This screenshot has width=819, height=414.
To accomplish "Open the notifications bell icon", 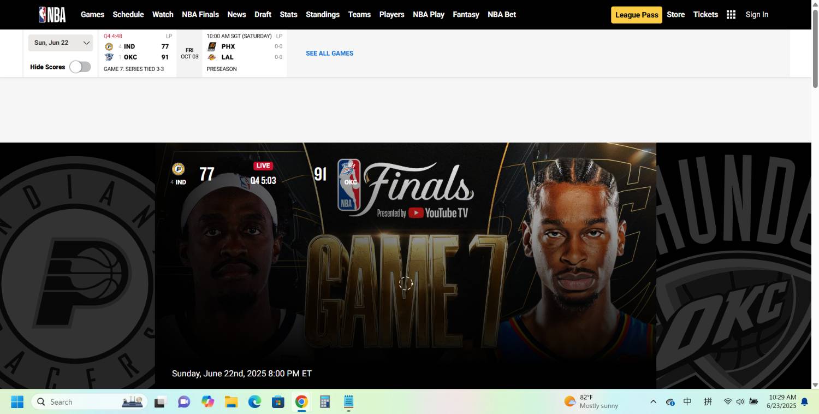I will coord(804,402).
